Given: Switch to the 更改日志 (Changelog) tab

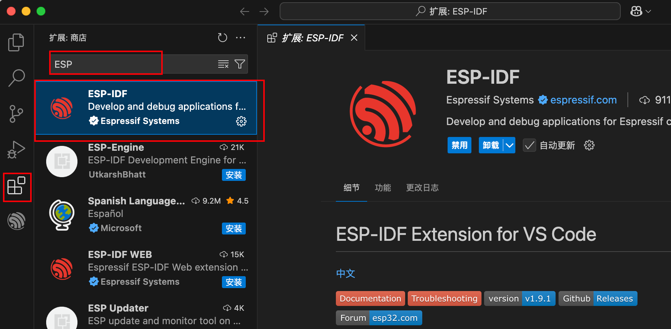Looking at the screenshot, I should click(x=422, y=188).
